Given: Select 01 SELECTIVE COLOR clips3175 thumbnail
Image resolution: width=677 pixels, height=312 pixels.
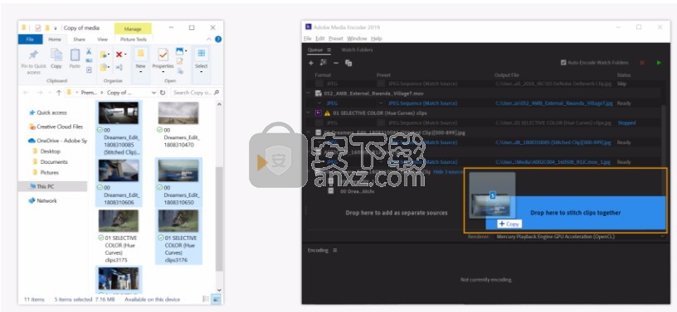Looking at the screenshot, I should (119, 221).
